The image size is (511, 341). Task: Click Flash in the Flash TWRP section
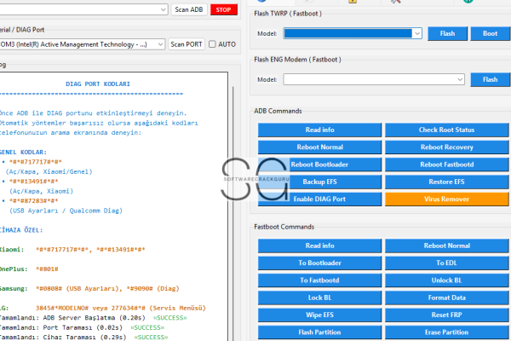tap(447, 33)
